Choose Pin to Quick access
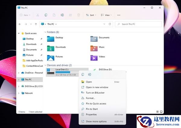 click(102, 104)
